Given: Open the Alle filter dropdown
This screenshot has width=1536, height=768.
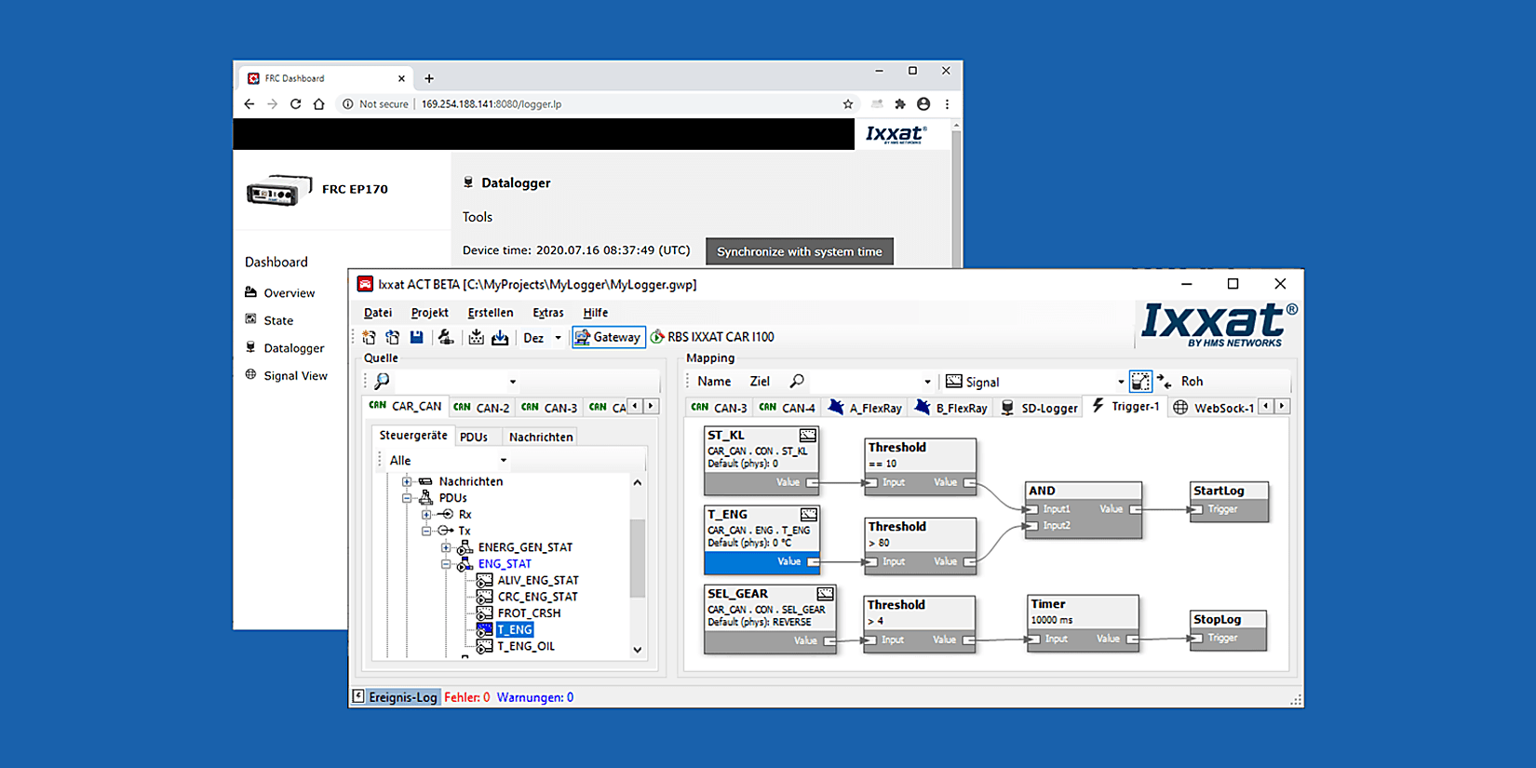Looking at the screenshot, I should (503, 460).
